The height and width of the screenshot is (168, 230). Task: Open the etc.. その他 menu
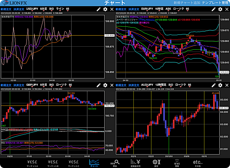pyautogui.click(x=198, y=163)
